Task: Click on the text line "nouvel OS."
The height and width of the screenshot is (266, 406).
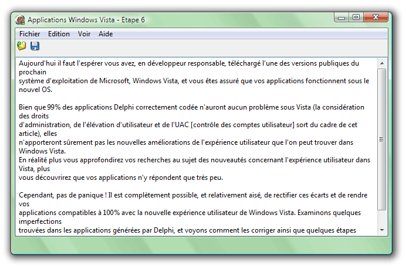Action: click(x=35, y=90)
